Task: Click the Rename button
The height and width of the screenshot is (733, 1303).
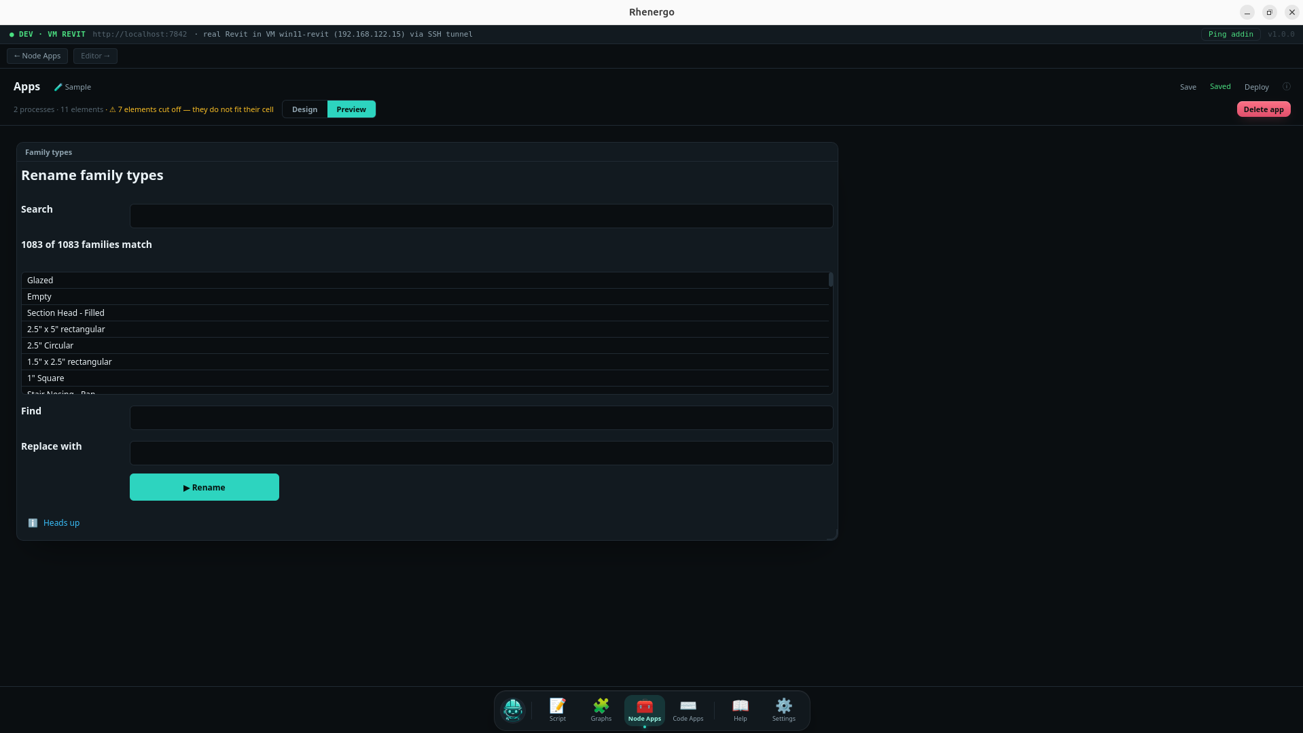Action: click(204, 487)
